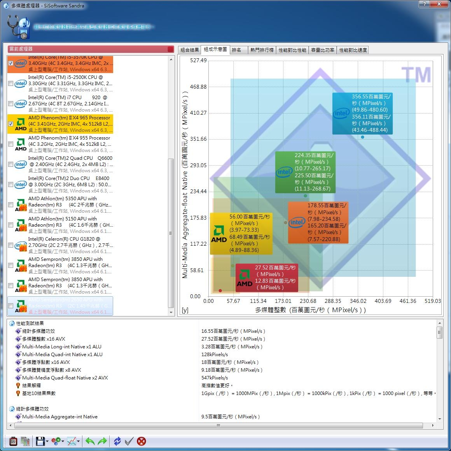
Task: Click the copy results tables icon
Action: point(25,441)
